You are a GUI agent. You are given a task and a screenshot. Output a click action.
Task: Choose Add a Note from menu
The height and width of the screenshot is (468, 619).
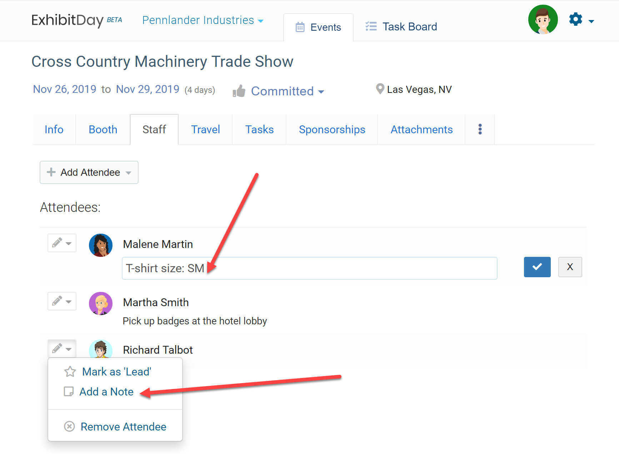(106, 392)
